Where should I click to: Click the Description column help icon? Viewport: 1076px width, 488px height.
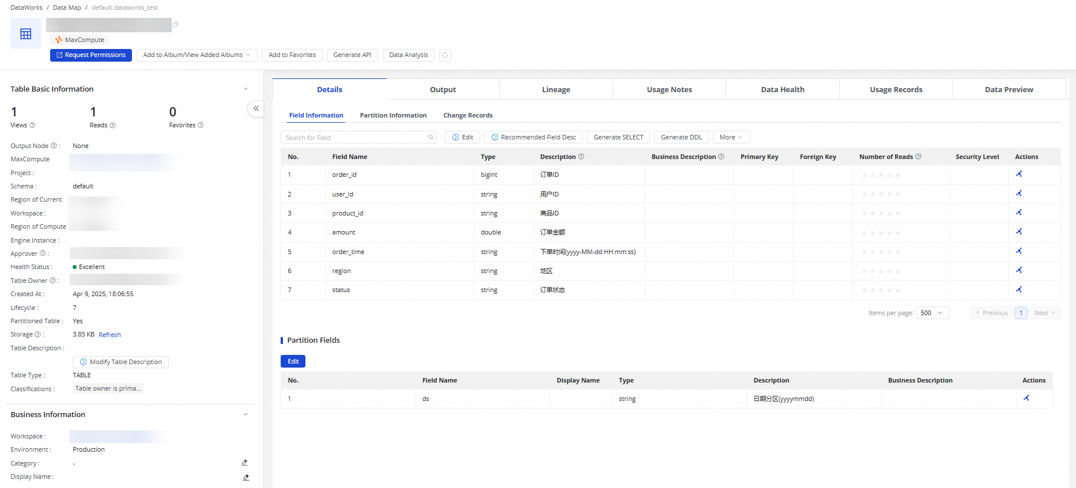point(581,157)
